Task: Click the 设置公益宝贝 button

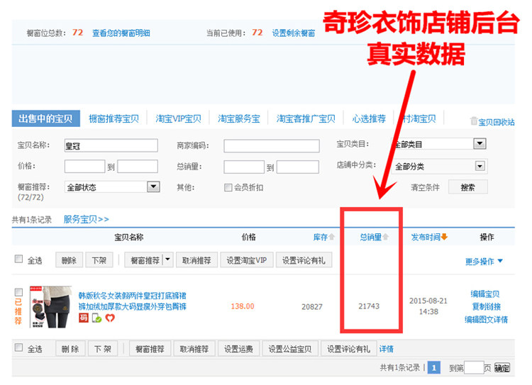Action: [x=290, y=349]
